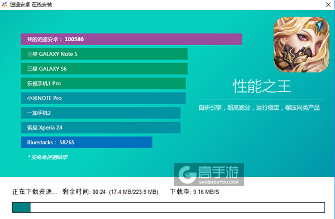Select the 小米NOTE Pro bar
Image resolution: width=335 pixels, height=219 pixels.
103,98
